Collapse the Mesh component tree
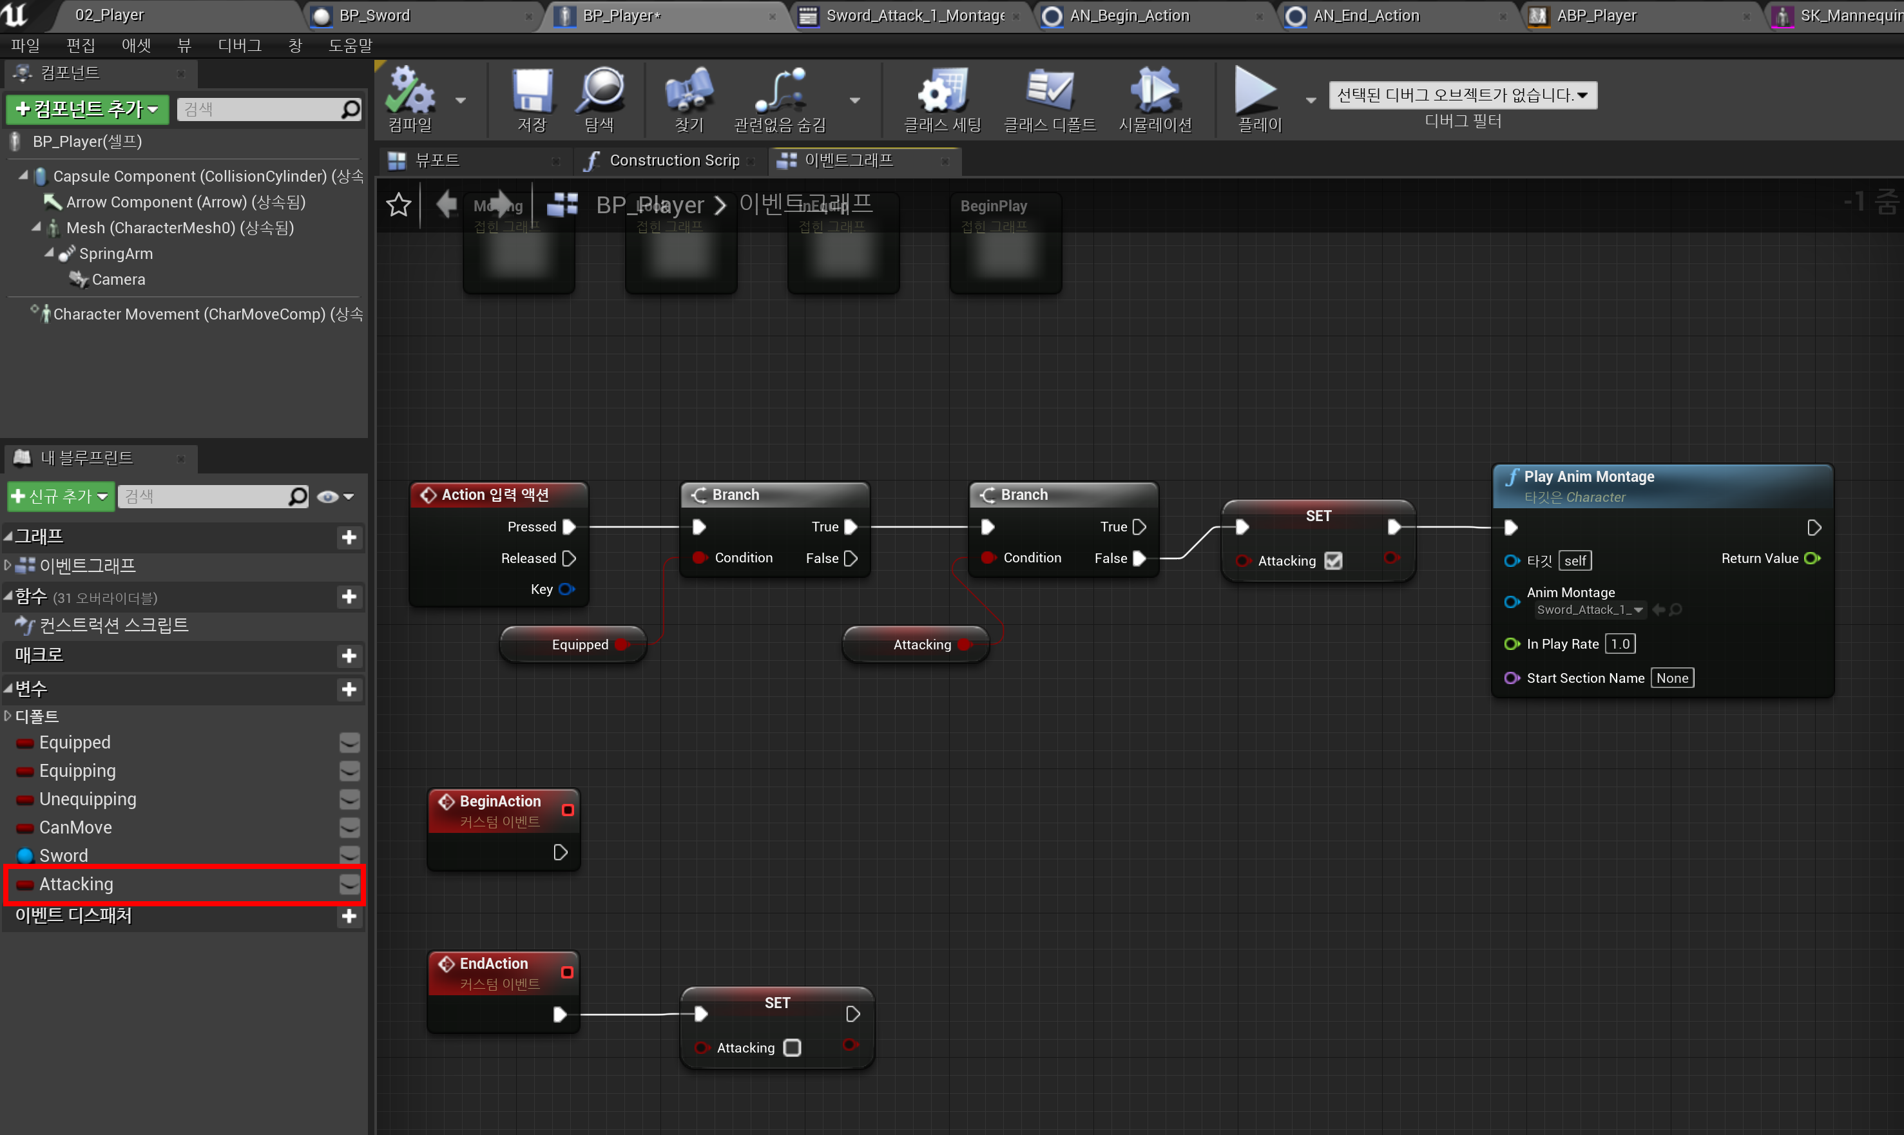Viewport: 1904px width, 1135px height. [36, 227]
